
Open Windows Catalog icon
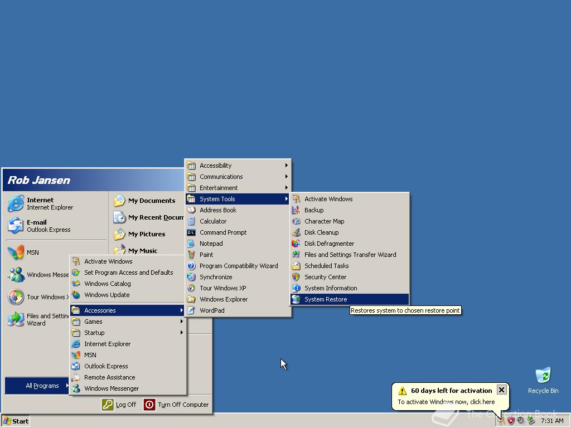tap(76, 284)
